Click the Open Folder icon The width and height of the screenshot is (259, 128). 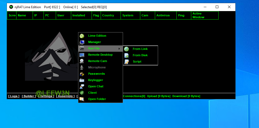pos(82,99)
